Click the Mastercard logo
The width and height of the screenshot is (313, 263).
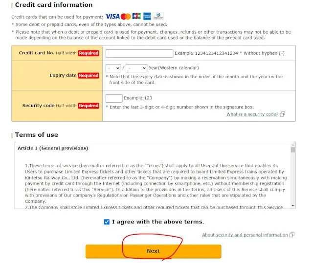point(126,17)
